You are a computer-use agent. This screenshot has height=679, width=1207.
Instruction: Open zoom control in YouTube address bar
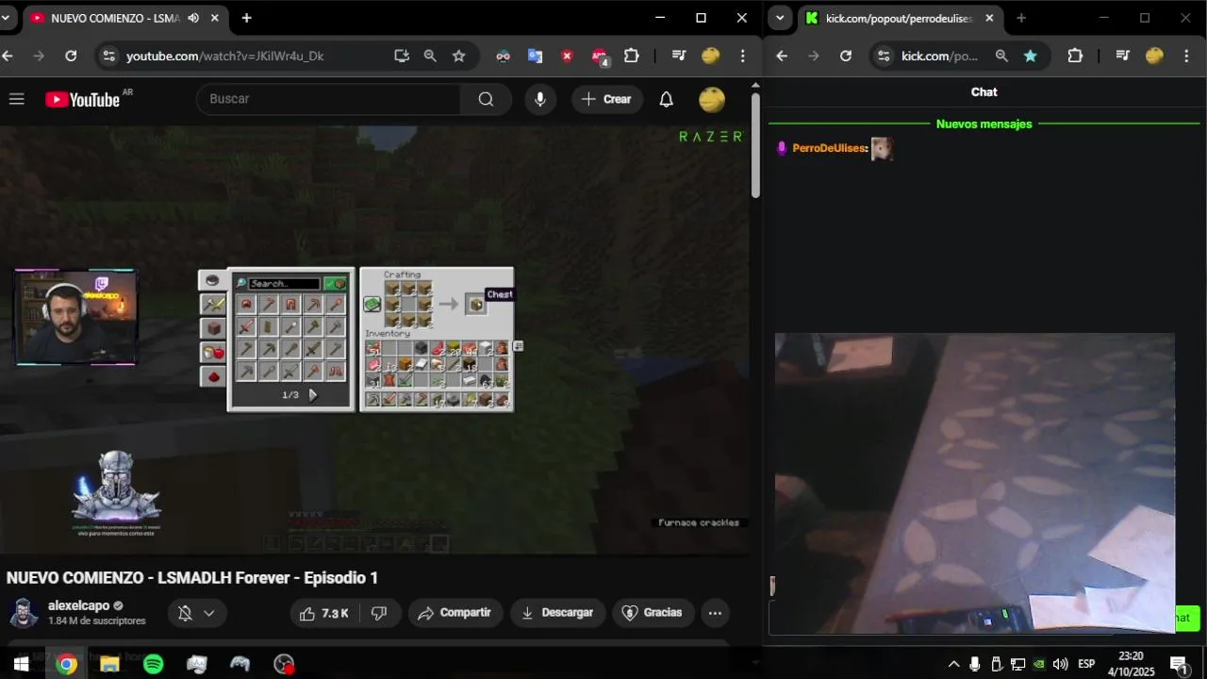point(430,56)
